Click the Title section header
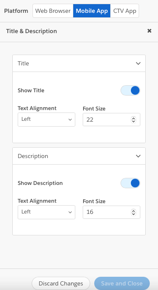Screen dimensions: 158x290 [x=79, y=63]
